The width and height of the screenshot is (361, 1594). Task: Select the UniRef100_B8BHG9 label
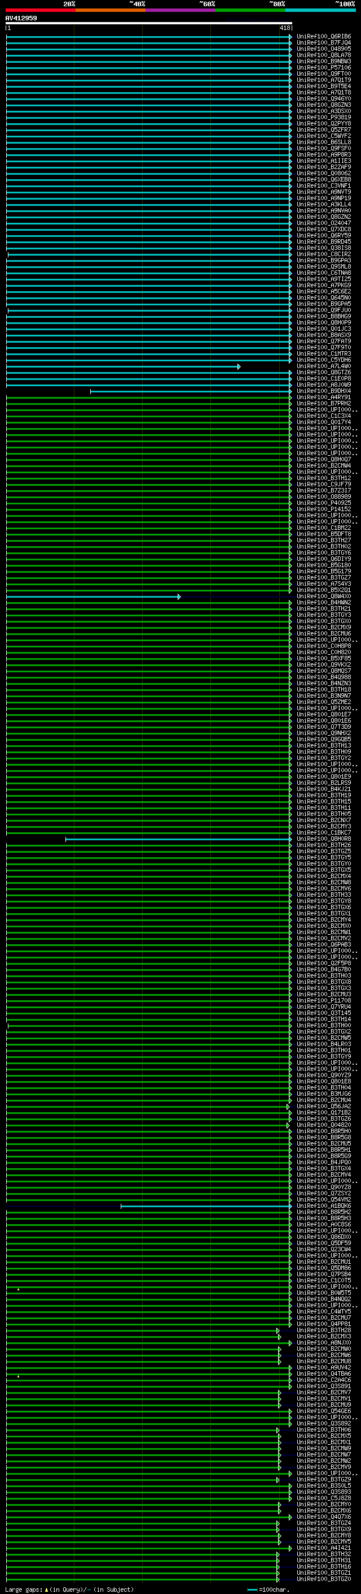[324, 316]
